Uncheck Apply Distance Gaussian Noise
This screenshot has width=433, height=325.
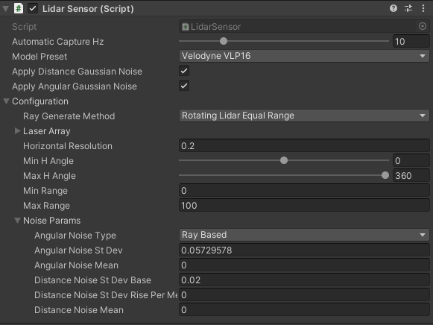(x=184, y=71)
